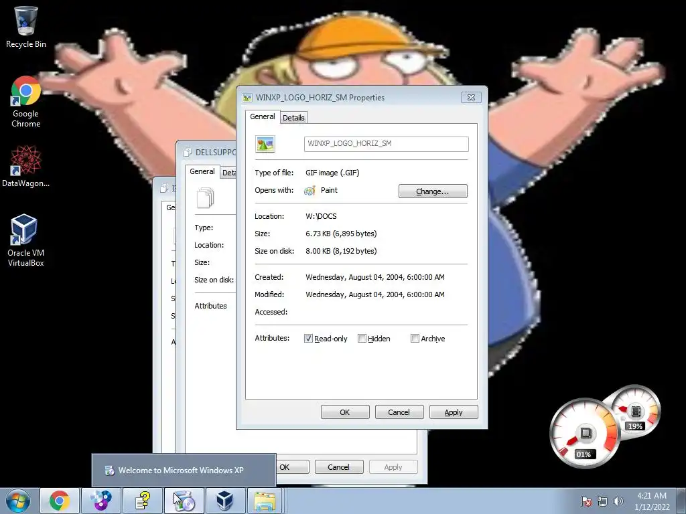Select the DataWagon desktop shortcut
Screen dimensions: 686x514
pyautogui.click(x=26, y=167)
